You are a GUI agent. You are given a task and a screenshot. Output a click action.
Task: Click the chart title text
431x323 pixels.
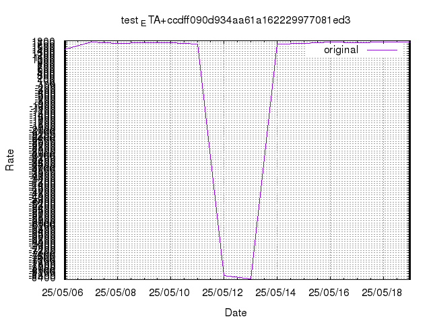pyautogui.click(x=236, y=21)
